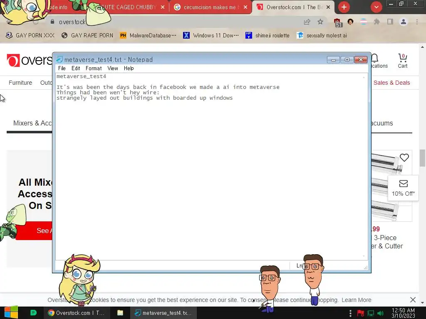This screenshot has width=426, height=319.
Task: Expand the Chrome tab search dropdown arrow
Action: pos(376,7)
